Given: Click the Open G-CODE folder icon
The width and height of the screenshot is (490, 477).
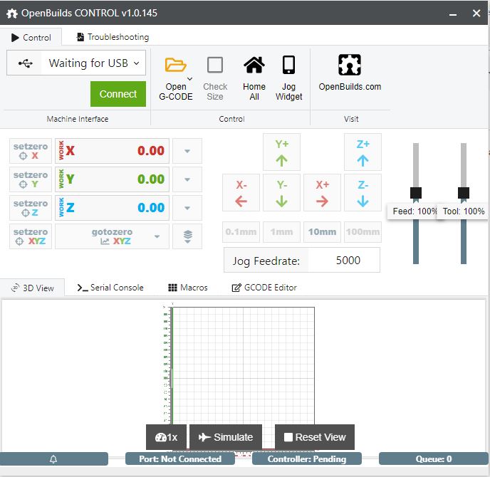Looking at the screenshot, I should pyautogui.click(x=175, y=65).
